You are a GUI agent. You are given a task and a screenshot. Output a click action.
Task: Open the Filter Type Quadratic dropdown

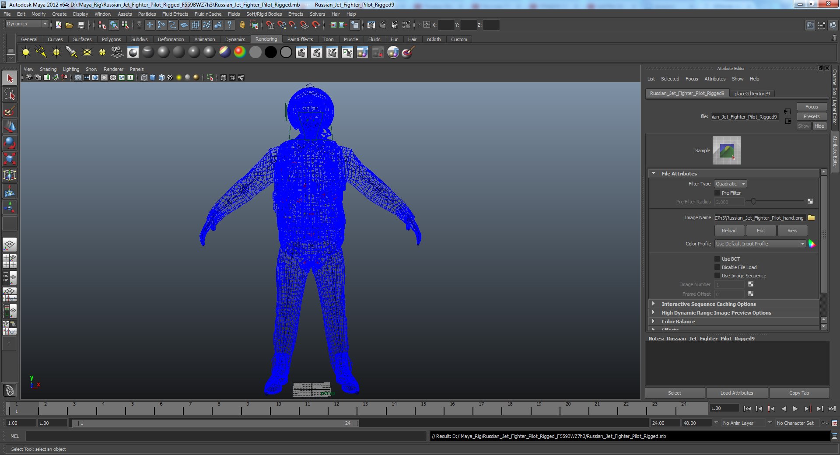click(x=730, y=184)
